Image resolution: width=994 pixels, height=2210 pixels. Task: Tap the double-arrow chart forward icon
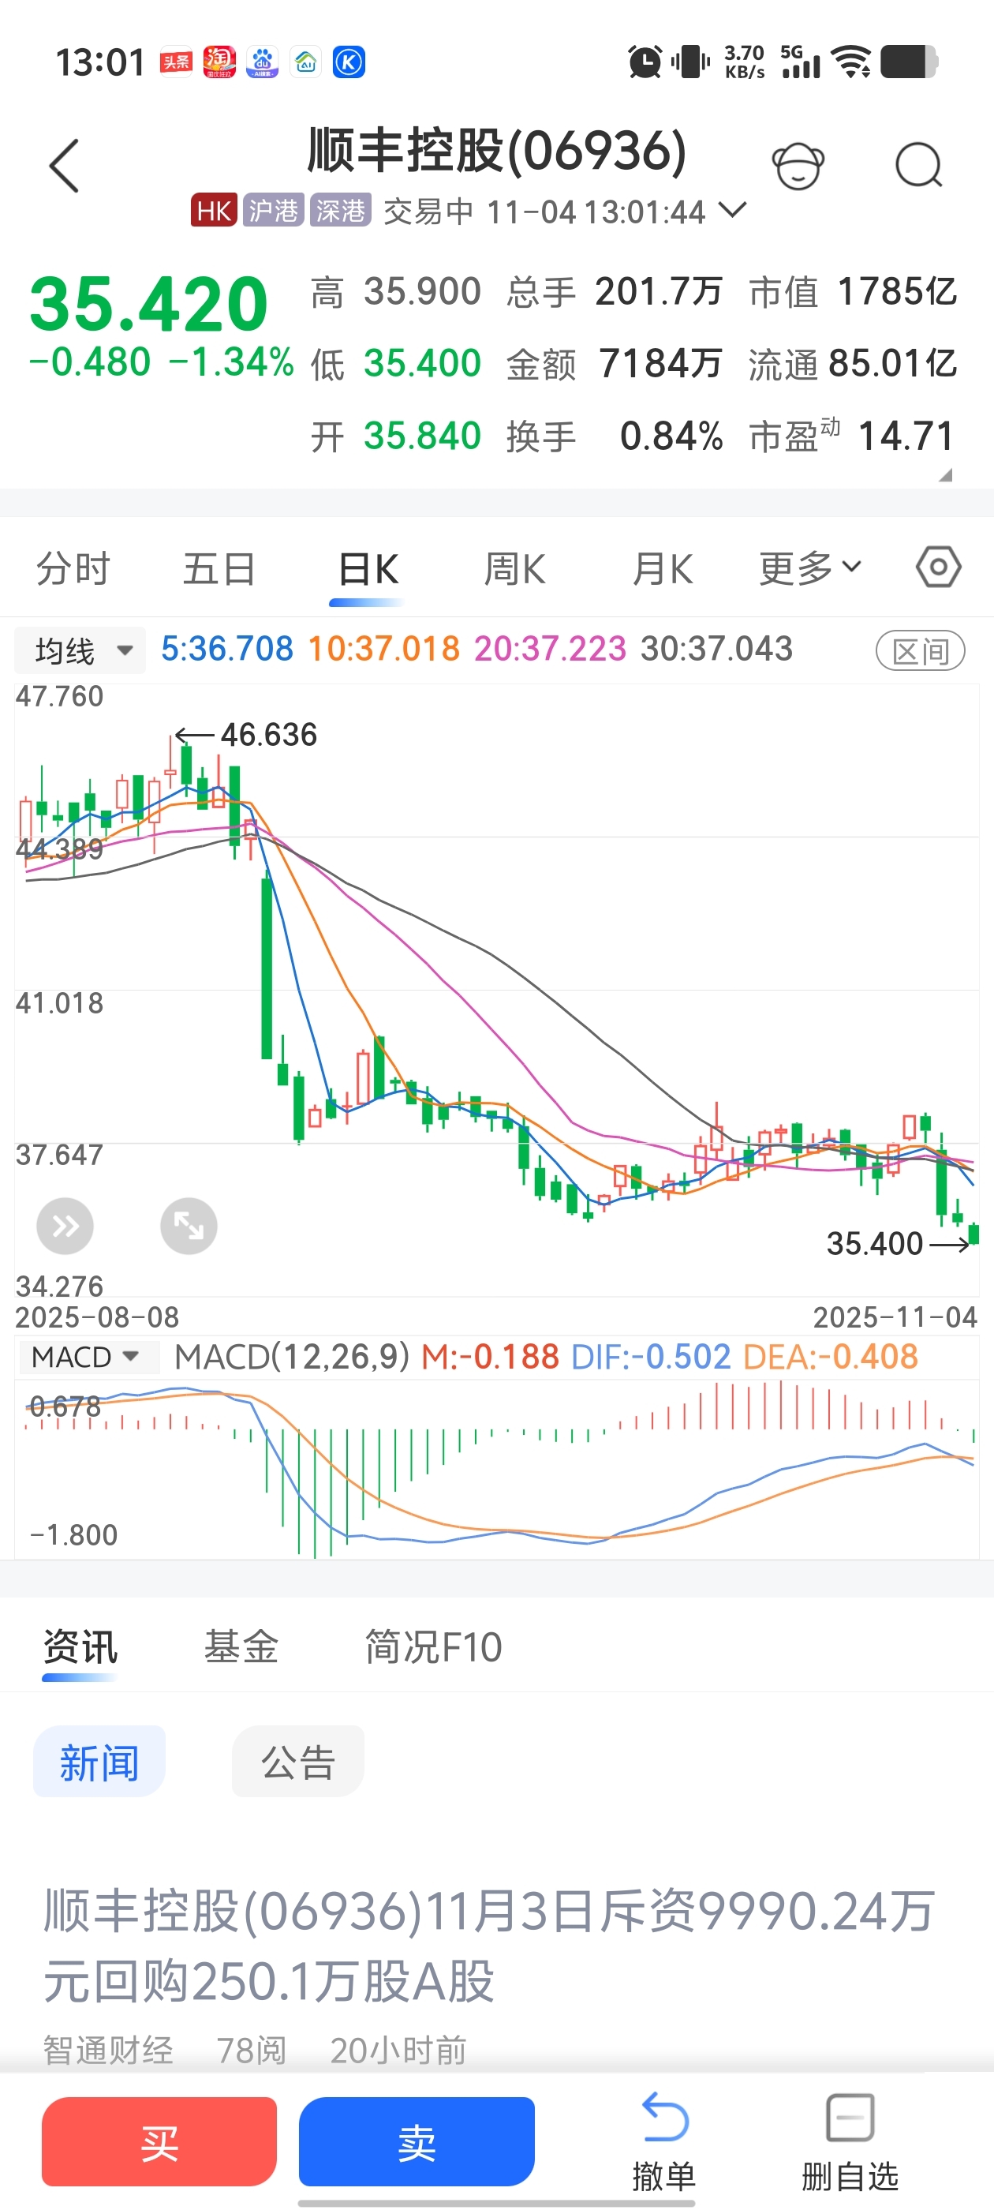65,1226
